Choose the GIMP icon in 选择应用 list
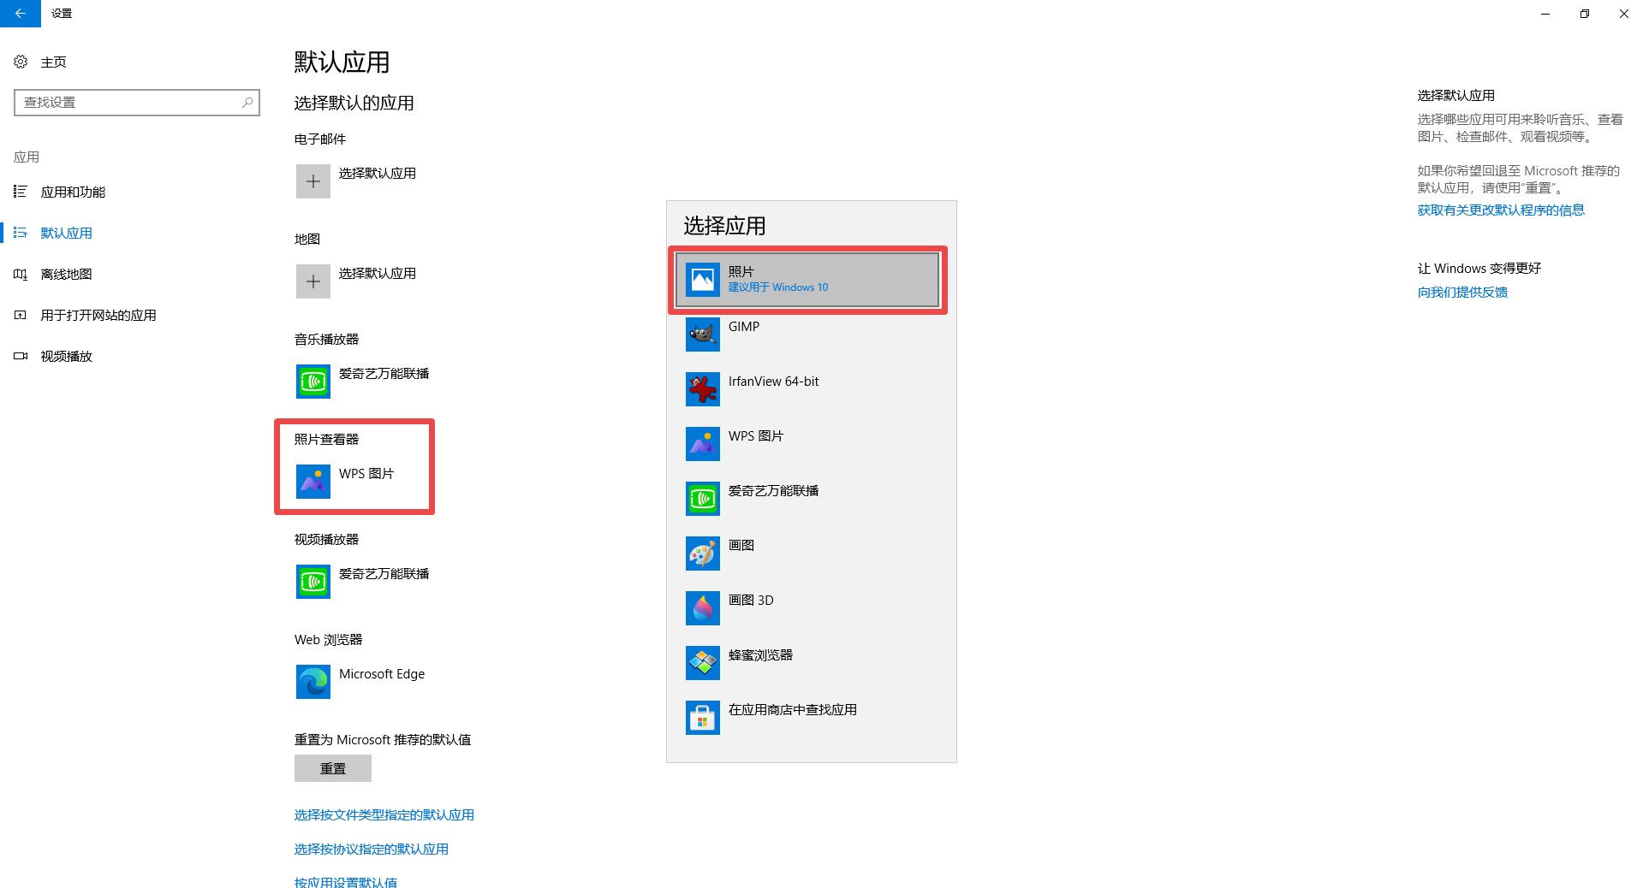This screenshot has width=1643, height=888. (x=703, y=334)
